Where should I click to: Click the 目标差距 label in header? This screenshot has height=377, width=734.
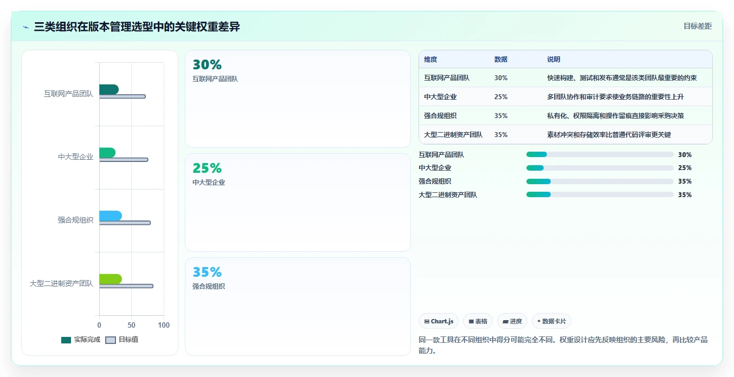click(697, 26)
